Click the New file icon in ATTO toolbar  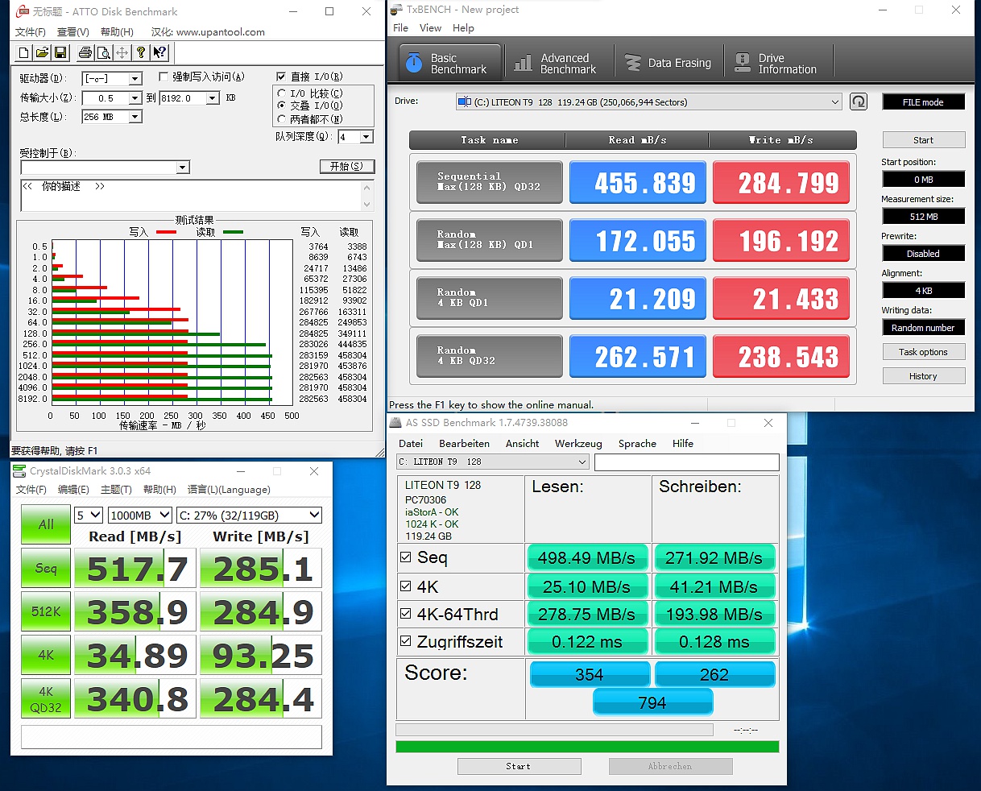(24, 53)
